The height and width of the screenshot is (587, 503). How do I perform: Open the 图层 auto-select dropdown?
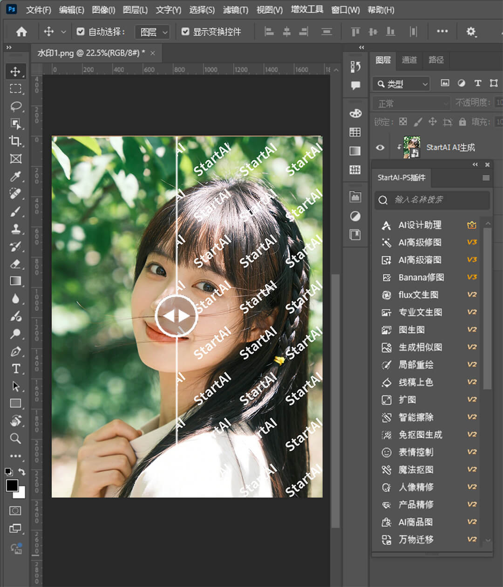click(x=152, y=32)
